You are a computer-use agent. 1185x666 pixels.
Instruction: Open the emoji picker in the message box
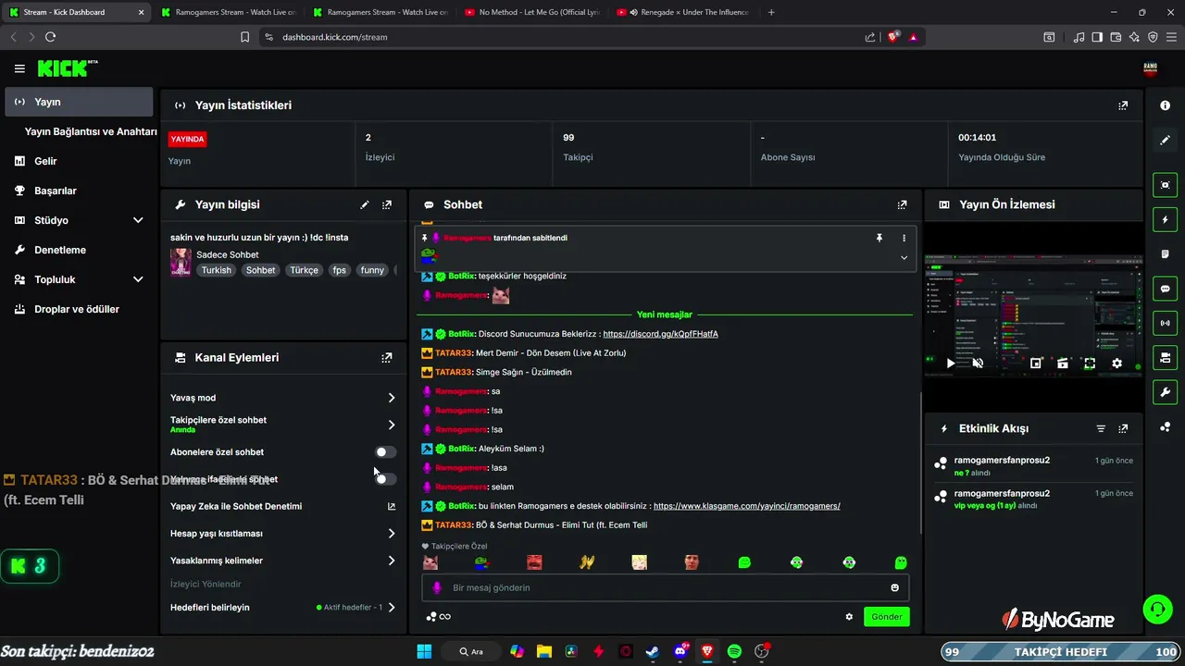(894, 587)
